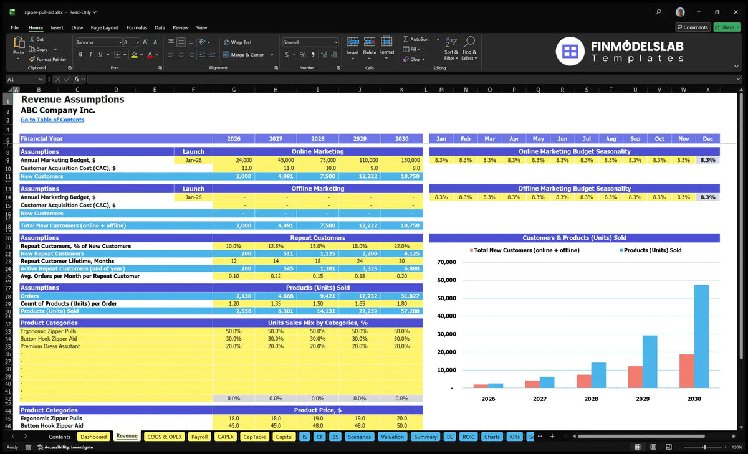Decrease font size with the smaller A icon

[156, 42]
